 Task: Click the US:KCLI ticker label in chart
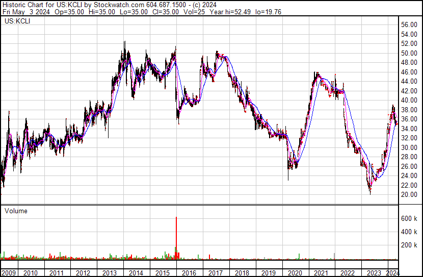tap(17, 21)
